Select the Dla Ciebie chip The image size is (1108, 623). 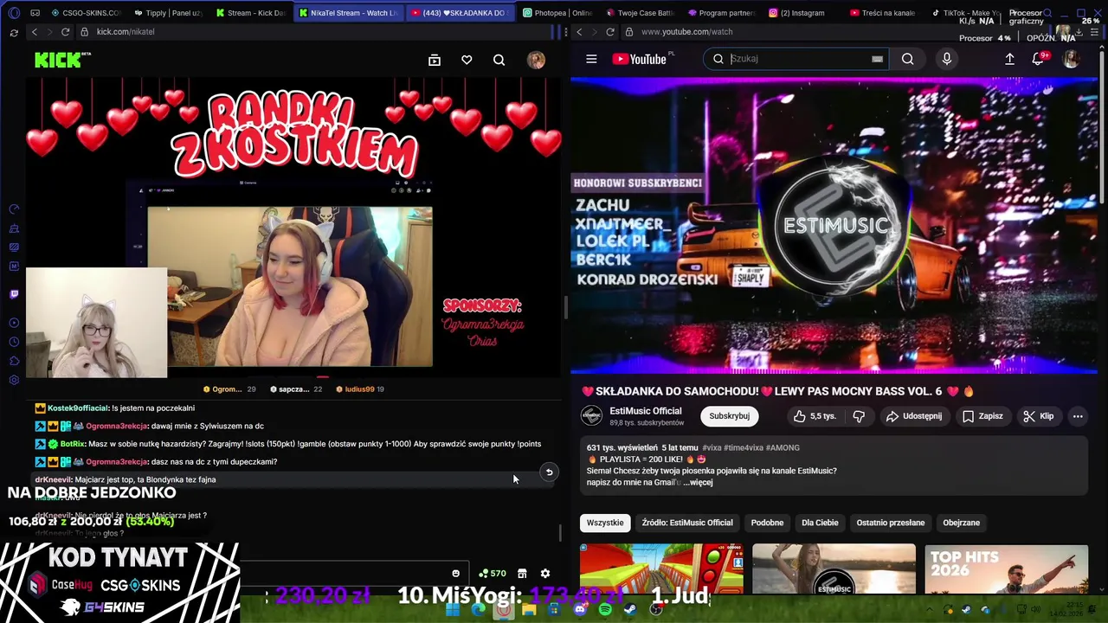click(820, 523)
